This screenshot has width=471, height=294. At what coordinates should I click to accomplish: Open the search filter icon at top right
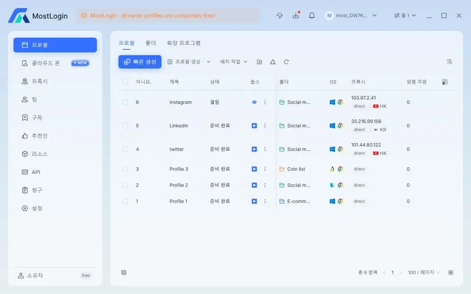pos(449,62)
